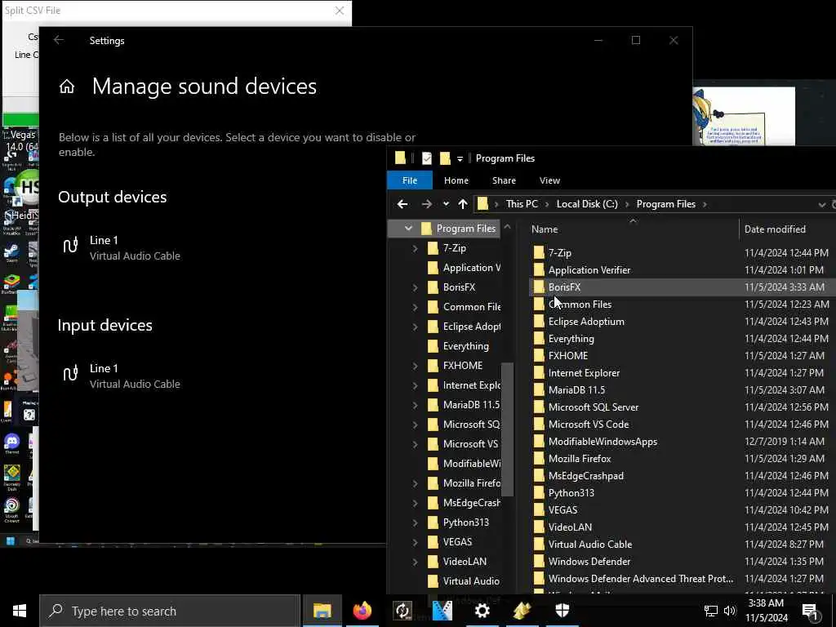Click the navigation pane scrollbar
The width and height of the screenshot is (836, 627).
pos(507,429)
